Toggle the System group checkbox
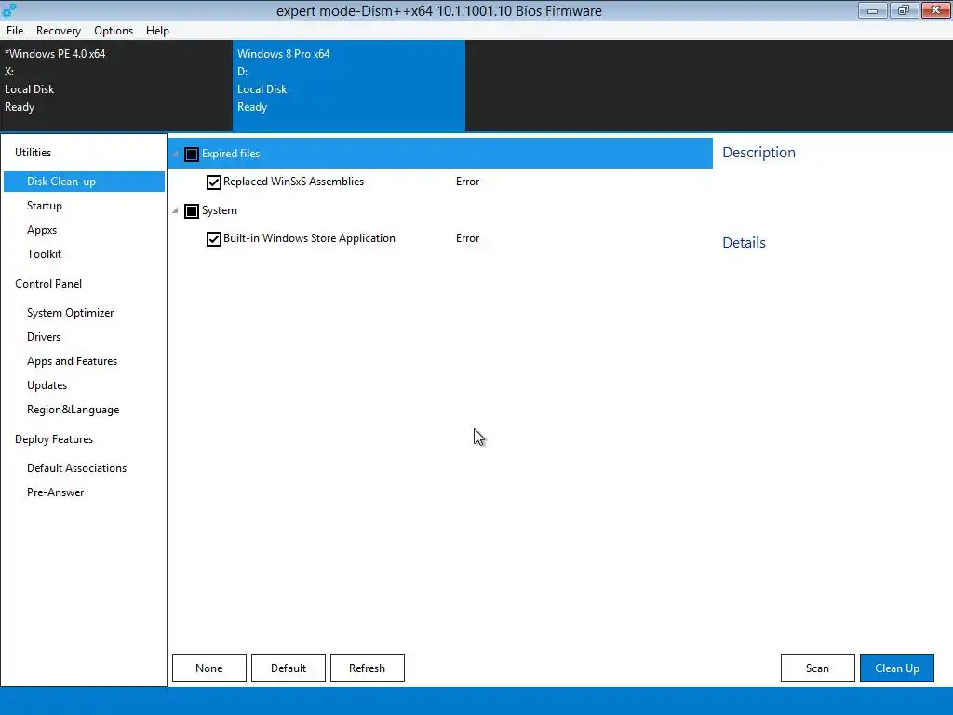The height and width of the screenshot is (715, 953). click(192, 211)
